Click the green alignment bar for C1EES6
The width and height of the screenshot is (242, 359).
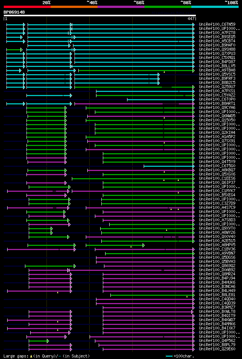pyautogui.click(x=133, y=179)
